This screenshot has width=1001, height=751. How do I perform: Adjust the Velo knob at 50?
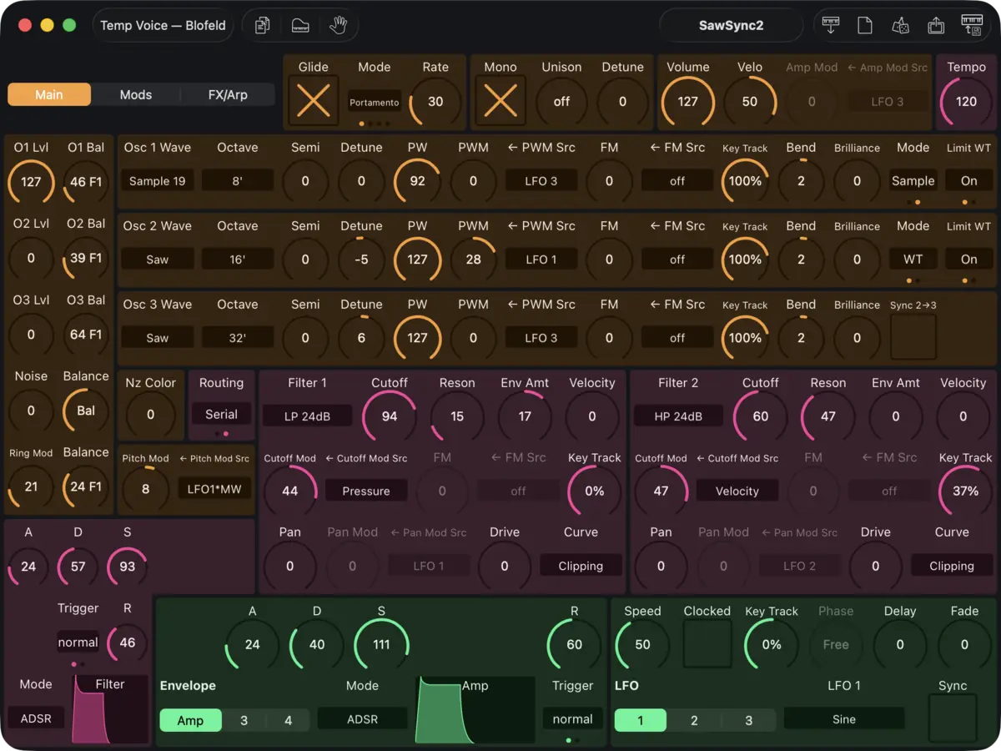point(750,101)
